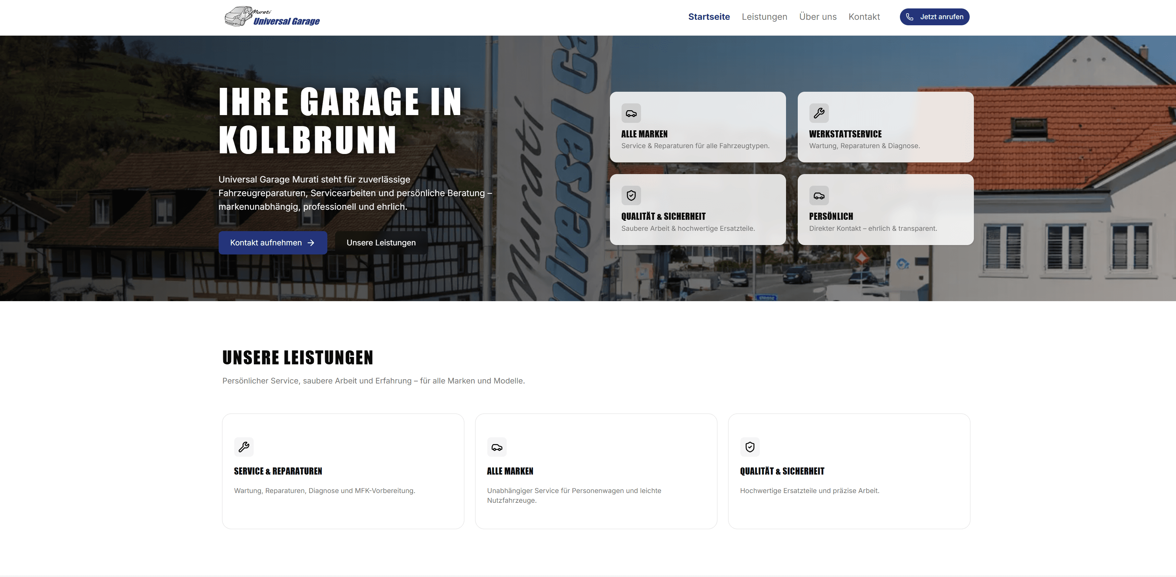Click the wrench icon on the Werkstattservice card
This screenshot has width=1176, height=577.
coord(819,113)
